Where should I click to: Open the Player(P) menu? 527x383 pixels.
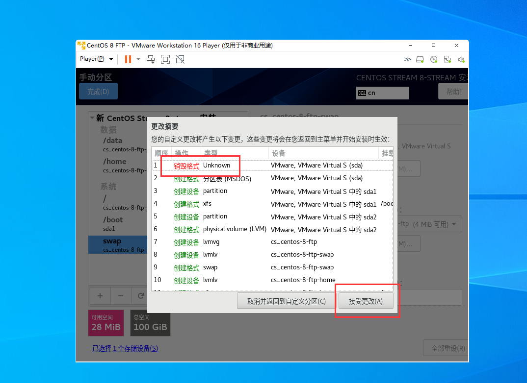click(x=96, y=59)
